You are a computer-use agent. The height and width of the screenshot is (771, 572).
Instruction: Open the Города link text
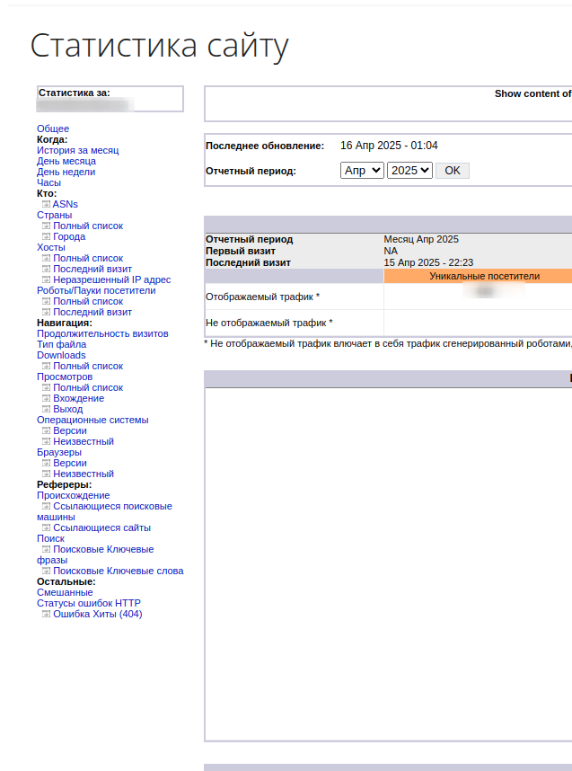(x=69, y=236)
